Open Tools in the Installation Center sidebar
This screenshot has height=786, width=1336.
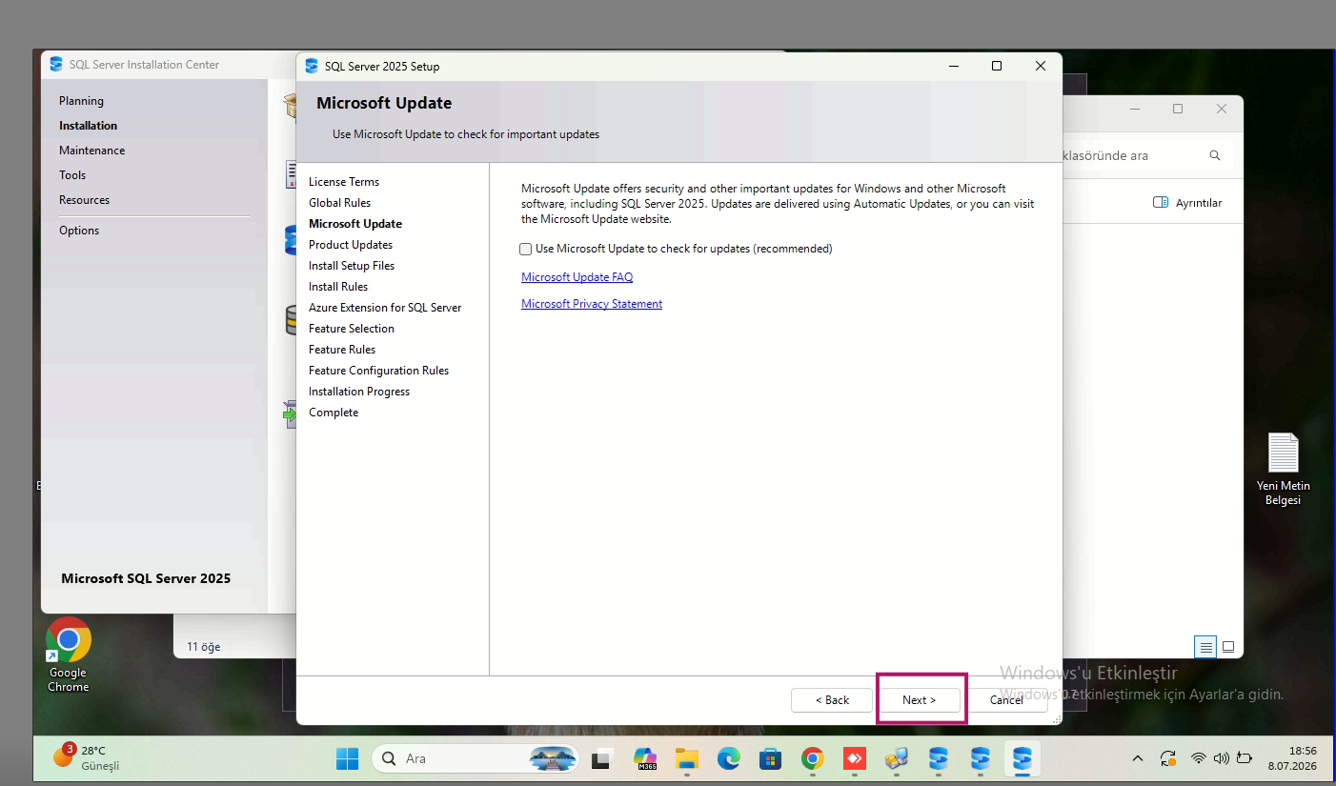[72, 175]
